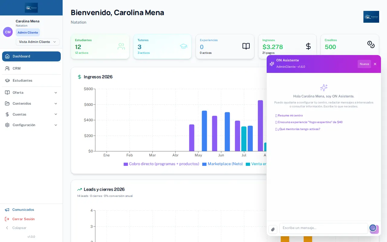
Task: Click the Nueva conversation button
Action: [x=364, y=64]
